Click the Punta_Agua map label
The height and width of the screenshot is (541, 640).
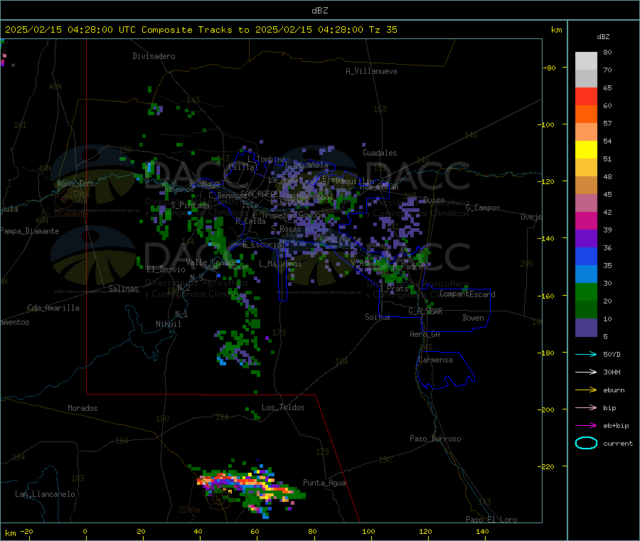click(x=324, y=483)
